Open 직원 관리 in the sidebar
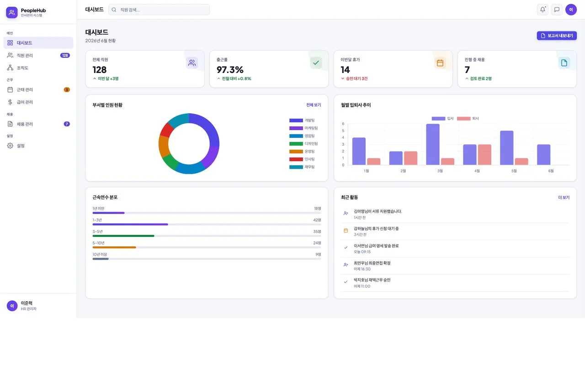Viewport: 585px width, 365px height. [38, 55]
